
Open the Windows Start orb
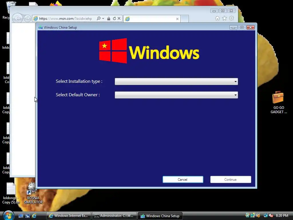tap(8, 215)
